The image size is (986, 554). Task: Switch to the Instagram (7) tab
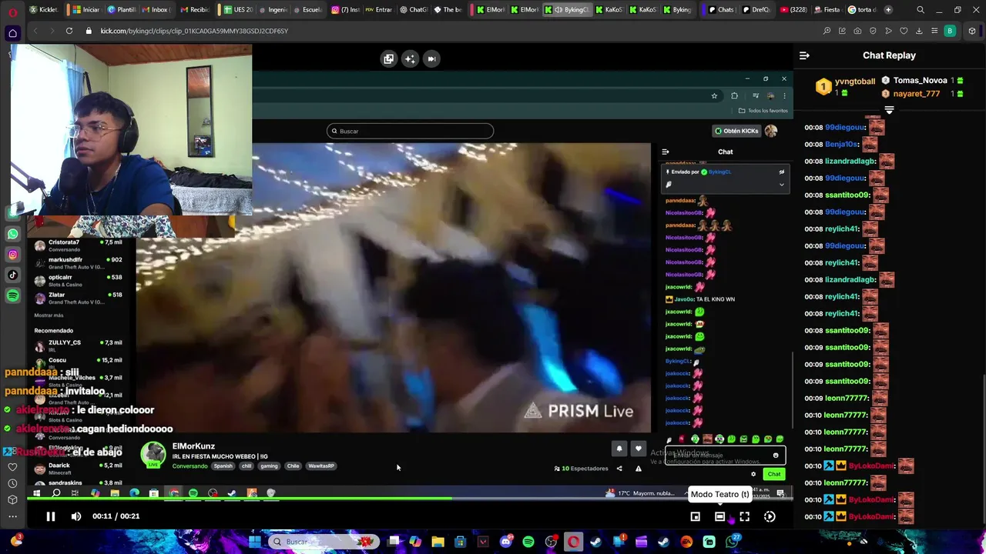point(344,10)
